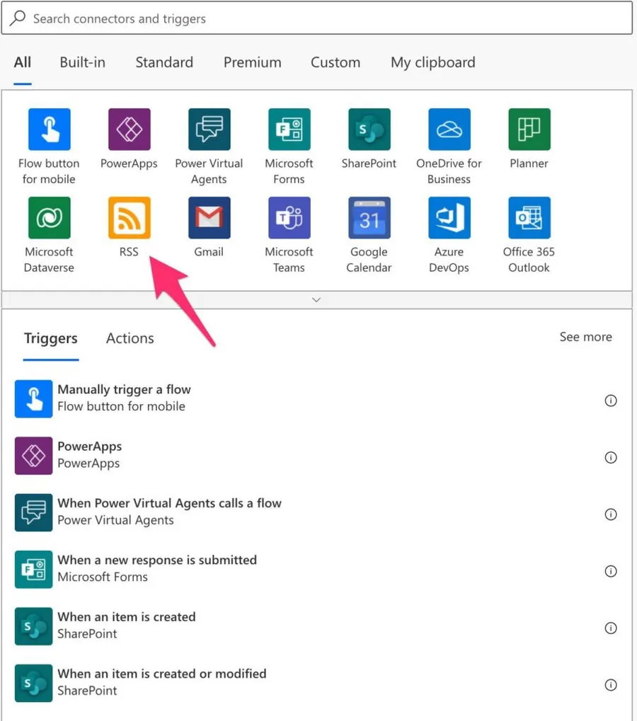
Task: Select the Google Calendar connector
Action: [x=369, y=218]
